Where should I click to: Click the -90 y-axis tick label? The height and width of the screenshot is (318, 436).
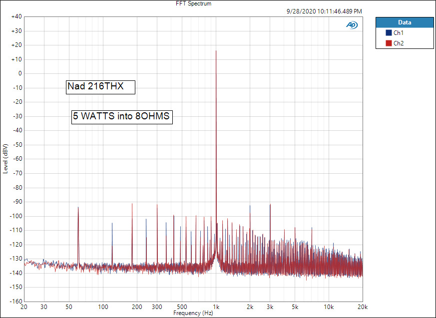pyautogui.click(x=17, y=202)
